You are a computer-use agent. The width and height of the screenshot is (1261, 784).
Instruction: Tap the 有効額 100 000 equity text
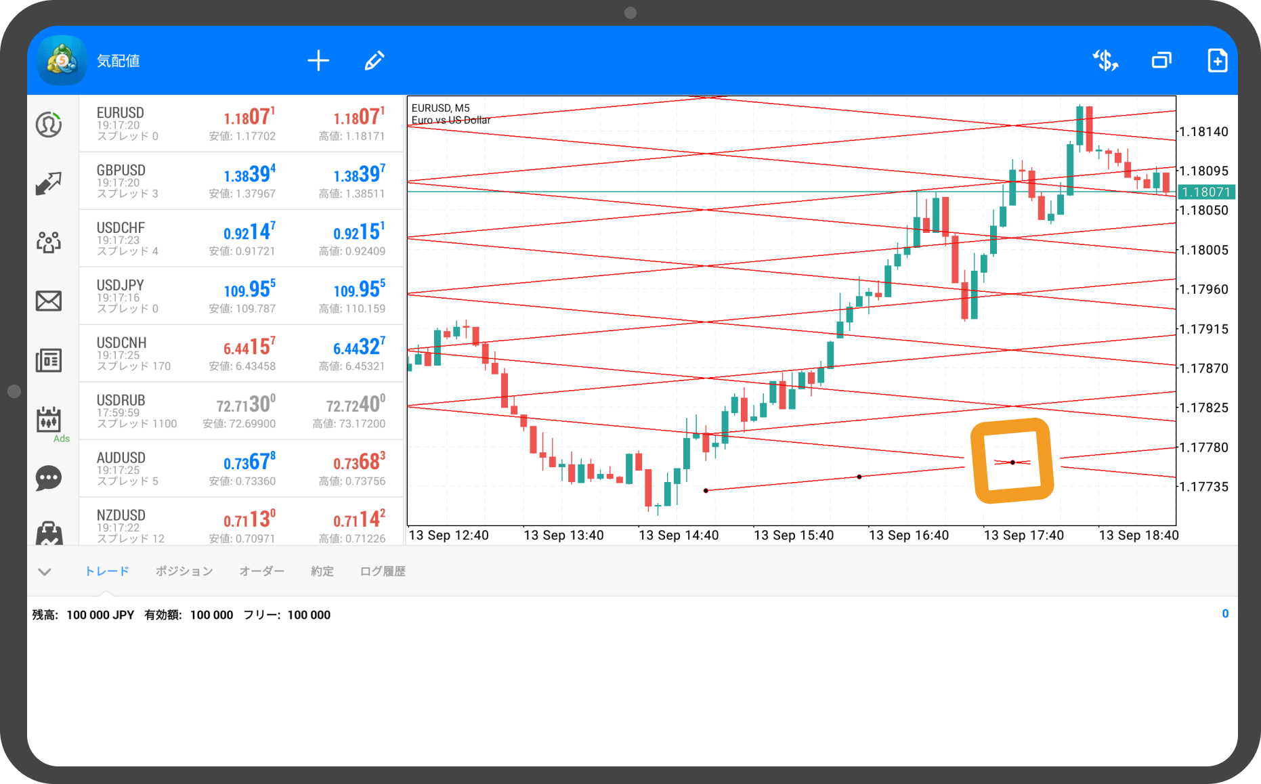point(189,615)
